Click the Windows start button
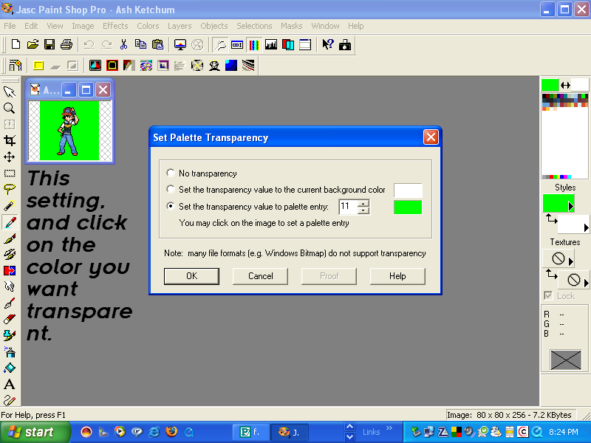The width and height of the screenshot is (591, 443). [x=35, y=432]
